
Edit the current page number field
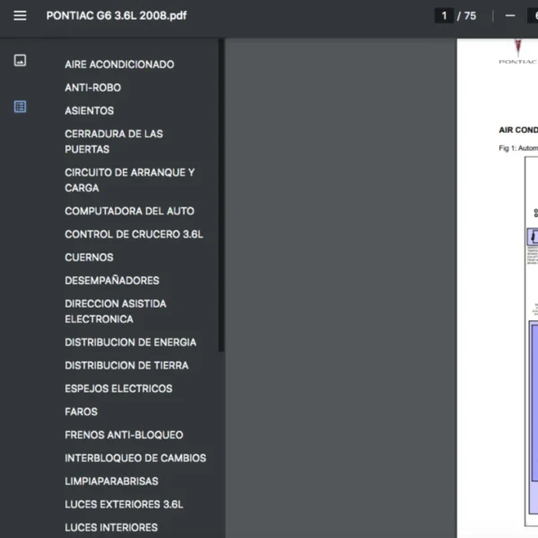(x=444, y=15)
